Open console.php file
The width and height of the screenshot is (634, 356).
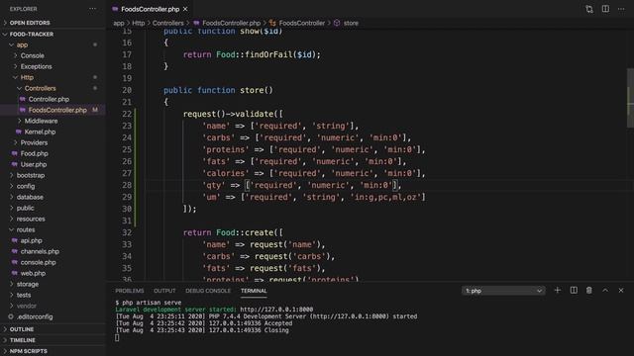[x=38, y=263]
